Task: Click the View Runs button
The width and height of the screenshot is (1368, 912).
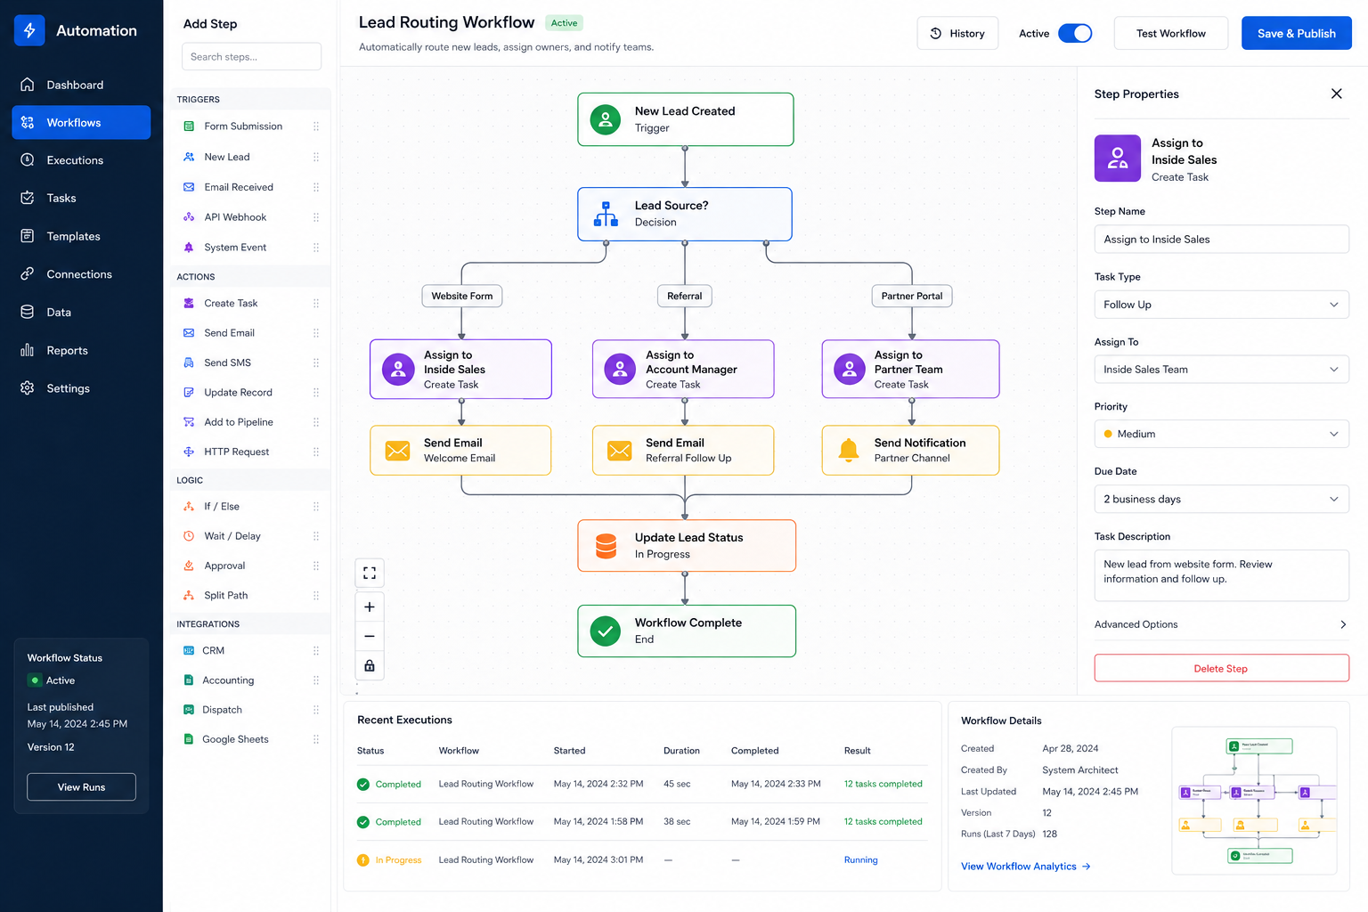Action: pyautogui.click(x=81, y=787)
